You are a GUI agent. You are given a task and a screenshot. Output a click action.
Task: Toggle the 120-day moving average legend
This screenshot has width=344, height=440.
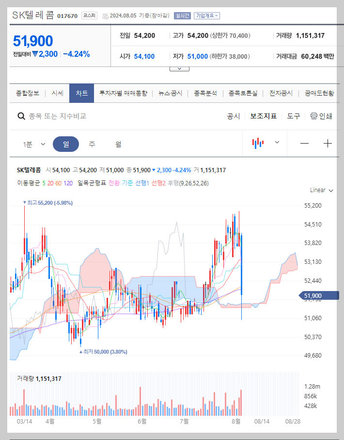point(68,183)
